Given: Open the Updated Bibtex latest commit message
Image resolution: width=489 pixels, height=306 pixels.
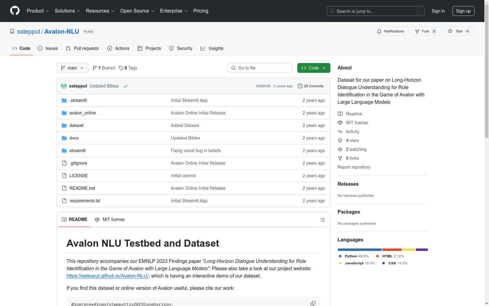Looking at the screenshot, I should (104, 86).
